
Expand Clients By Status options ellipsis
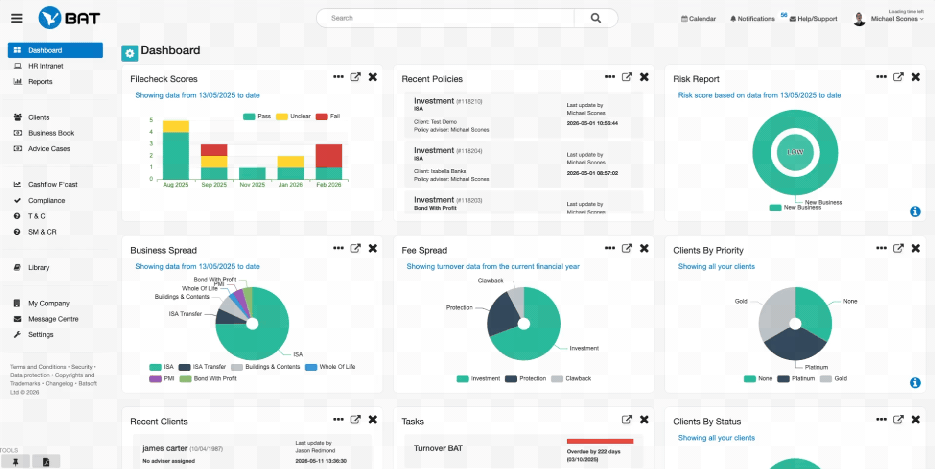coord(881,420)
